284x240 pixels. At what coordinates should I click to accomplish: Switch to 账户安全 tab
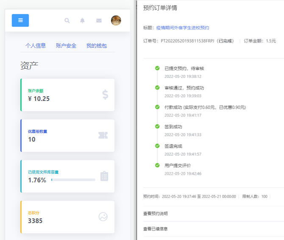pos(66,45)
